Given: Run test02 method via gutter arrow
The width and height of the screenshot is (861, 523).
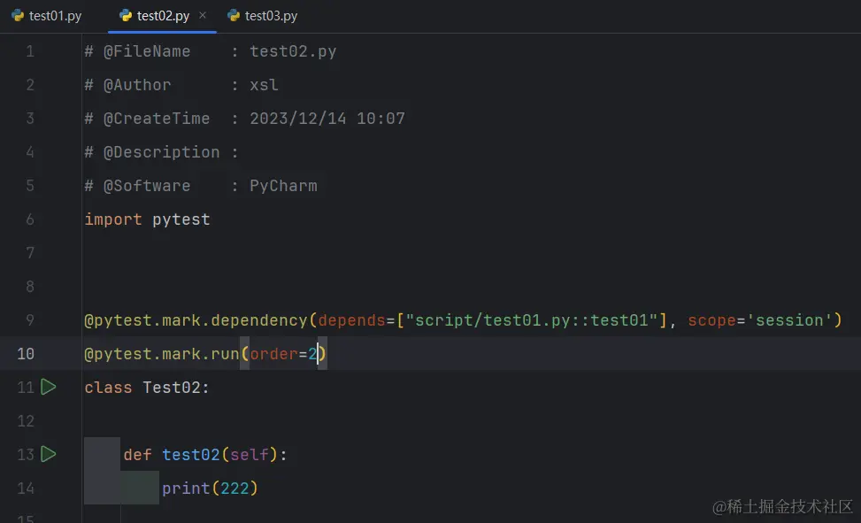Looking at the screenshot, I should point(49,454).
